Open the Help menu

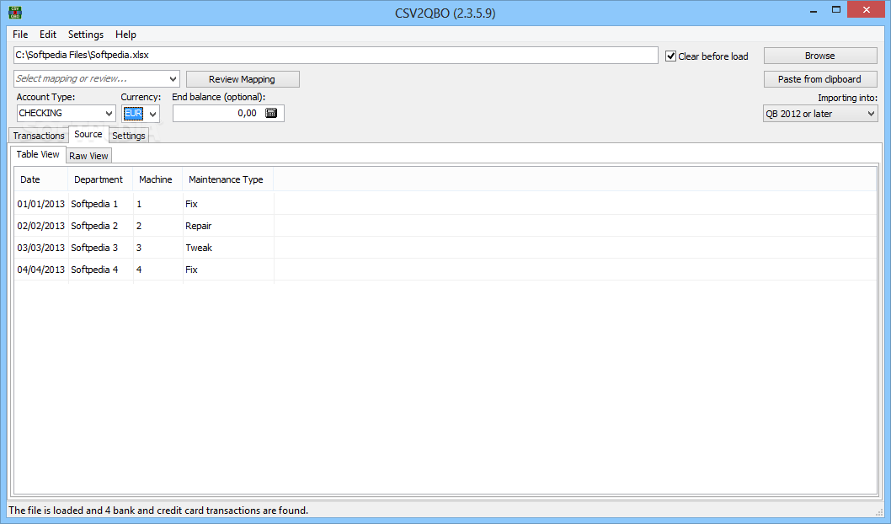point(125,35)
